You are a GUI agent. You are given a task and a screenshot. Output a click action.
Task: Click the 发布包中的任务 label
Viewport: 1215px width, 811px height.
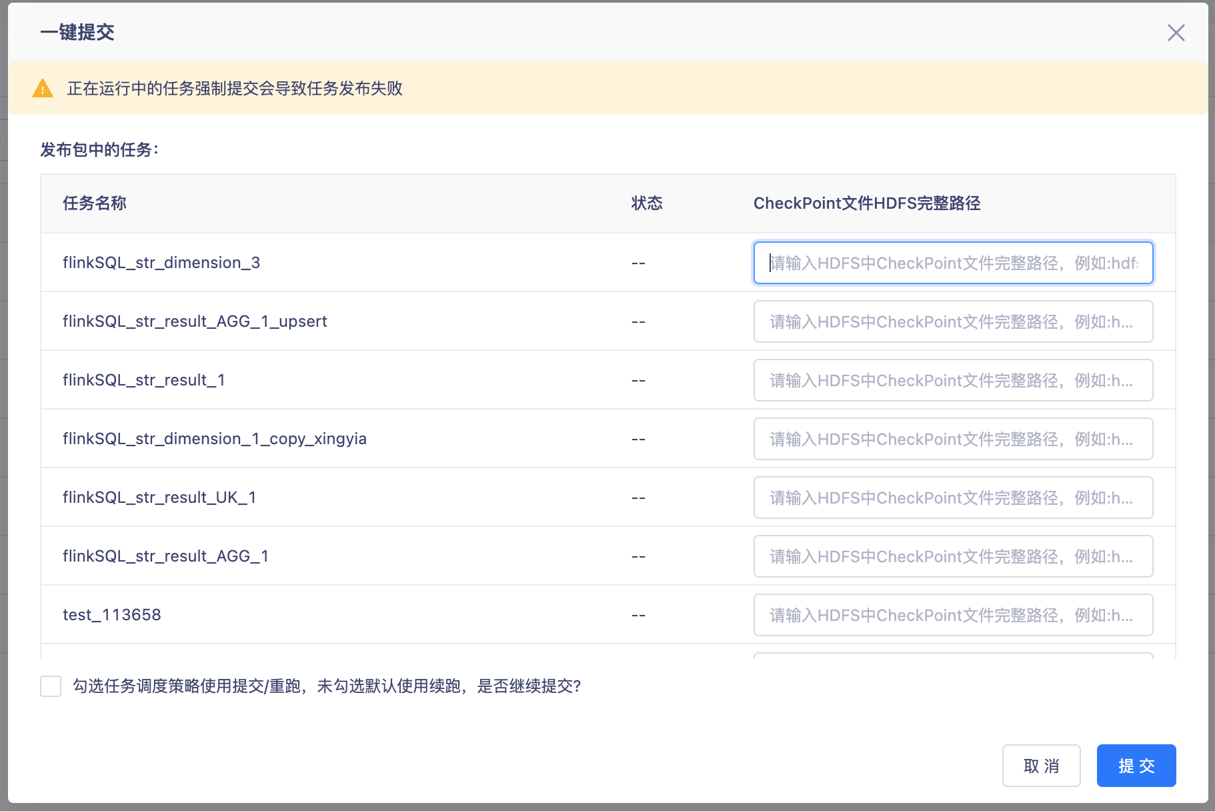[x=100, y=150]
